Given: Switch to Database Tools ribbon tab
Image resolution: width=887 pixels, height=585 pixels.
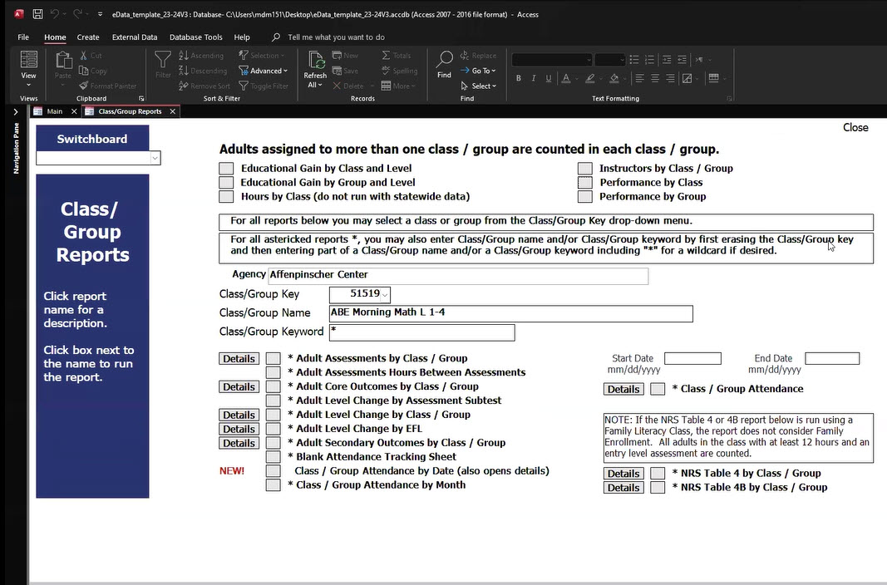Looking at the screenshot, I should (195, 37).
